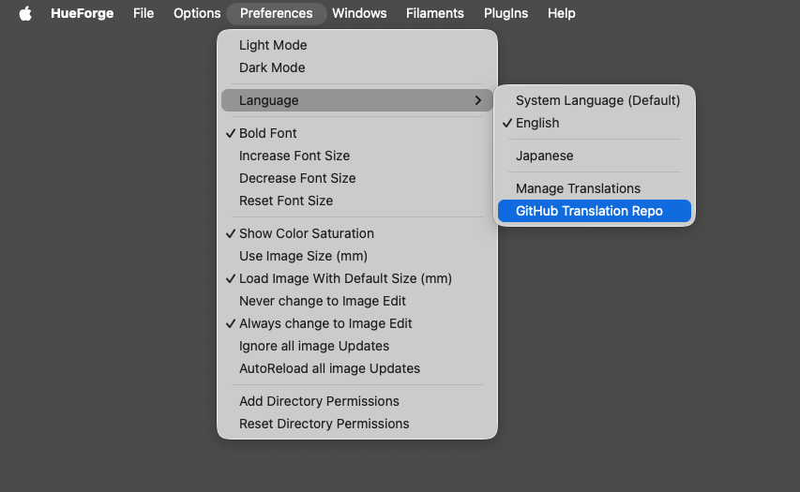
Task: Choose Increase Font Size
Action: point(357,156)
